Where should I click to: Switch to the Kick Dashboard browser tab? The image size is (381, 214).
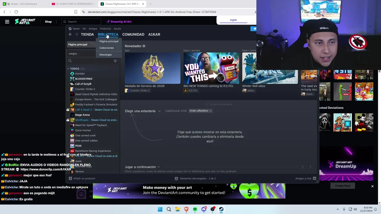(x=24, y=4)
